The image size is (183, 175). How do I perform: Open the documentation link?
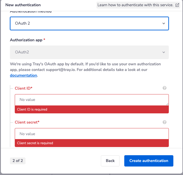click(x=23, y=75)
